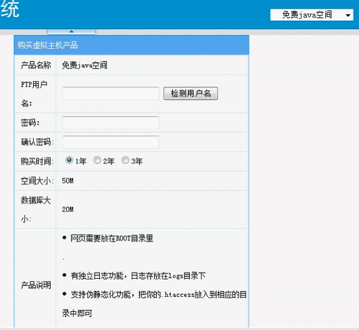
Task: Click the line about logs目录下
Action: [x=138, y=276]
